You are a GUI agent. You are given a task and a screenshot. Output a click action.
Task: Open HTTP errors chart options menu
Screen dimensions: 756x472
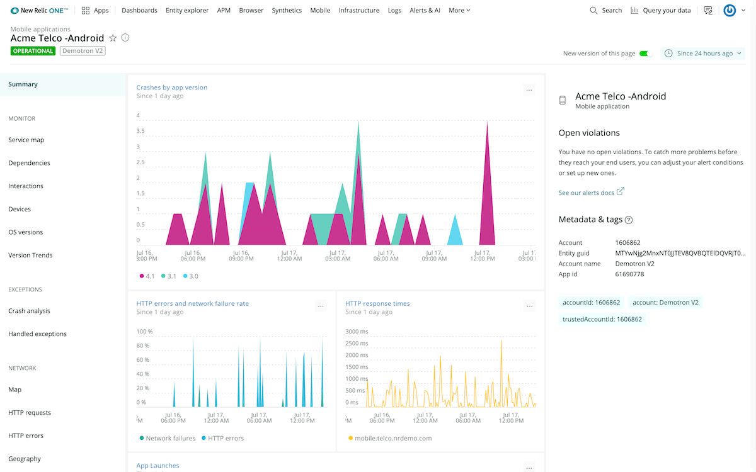point(321,306)
